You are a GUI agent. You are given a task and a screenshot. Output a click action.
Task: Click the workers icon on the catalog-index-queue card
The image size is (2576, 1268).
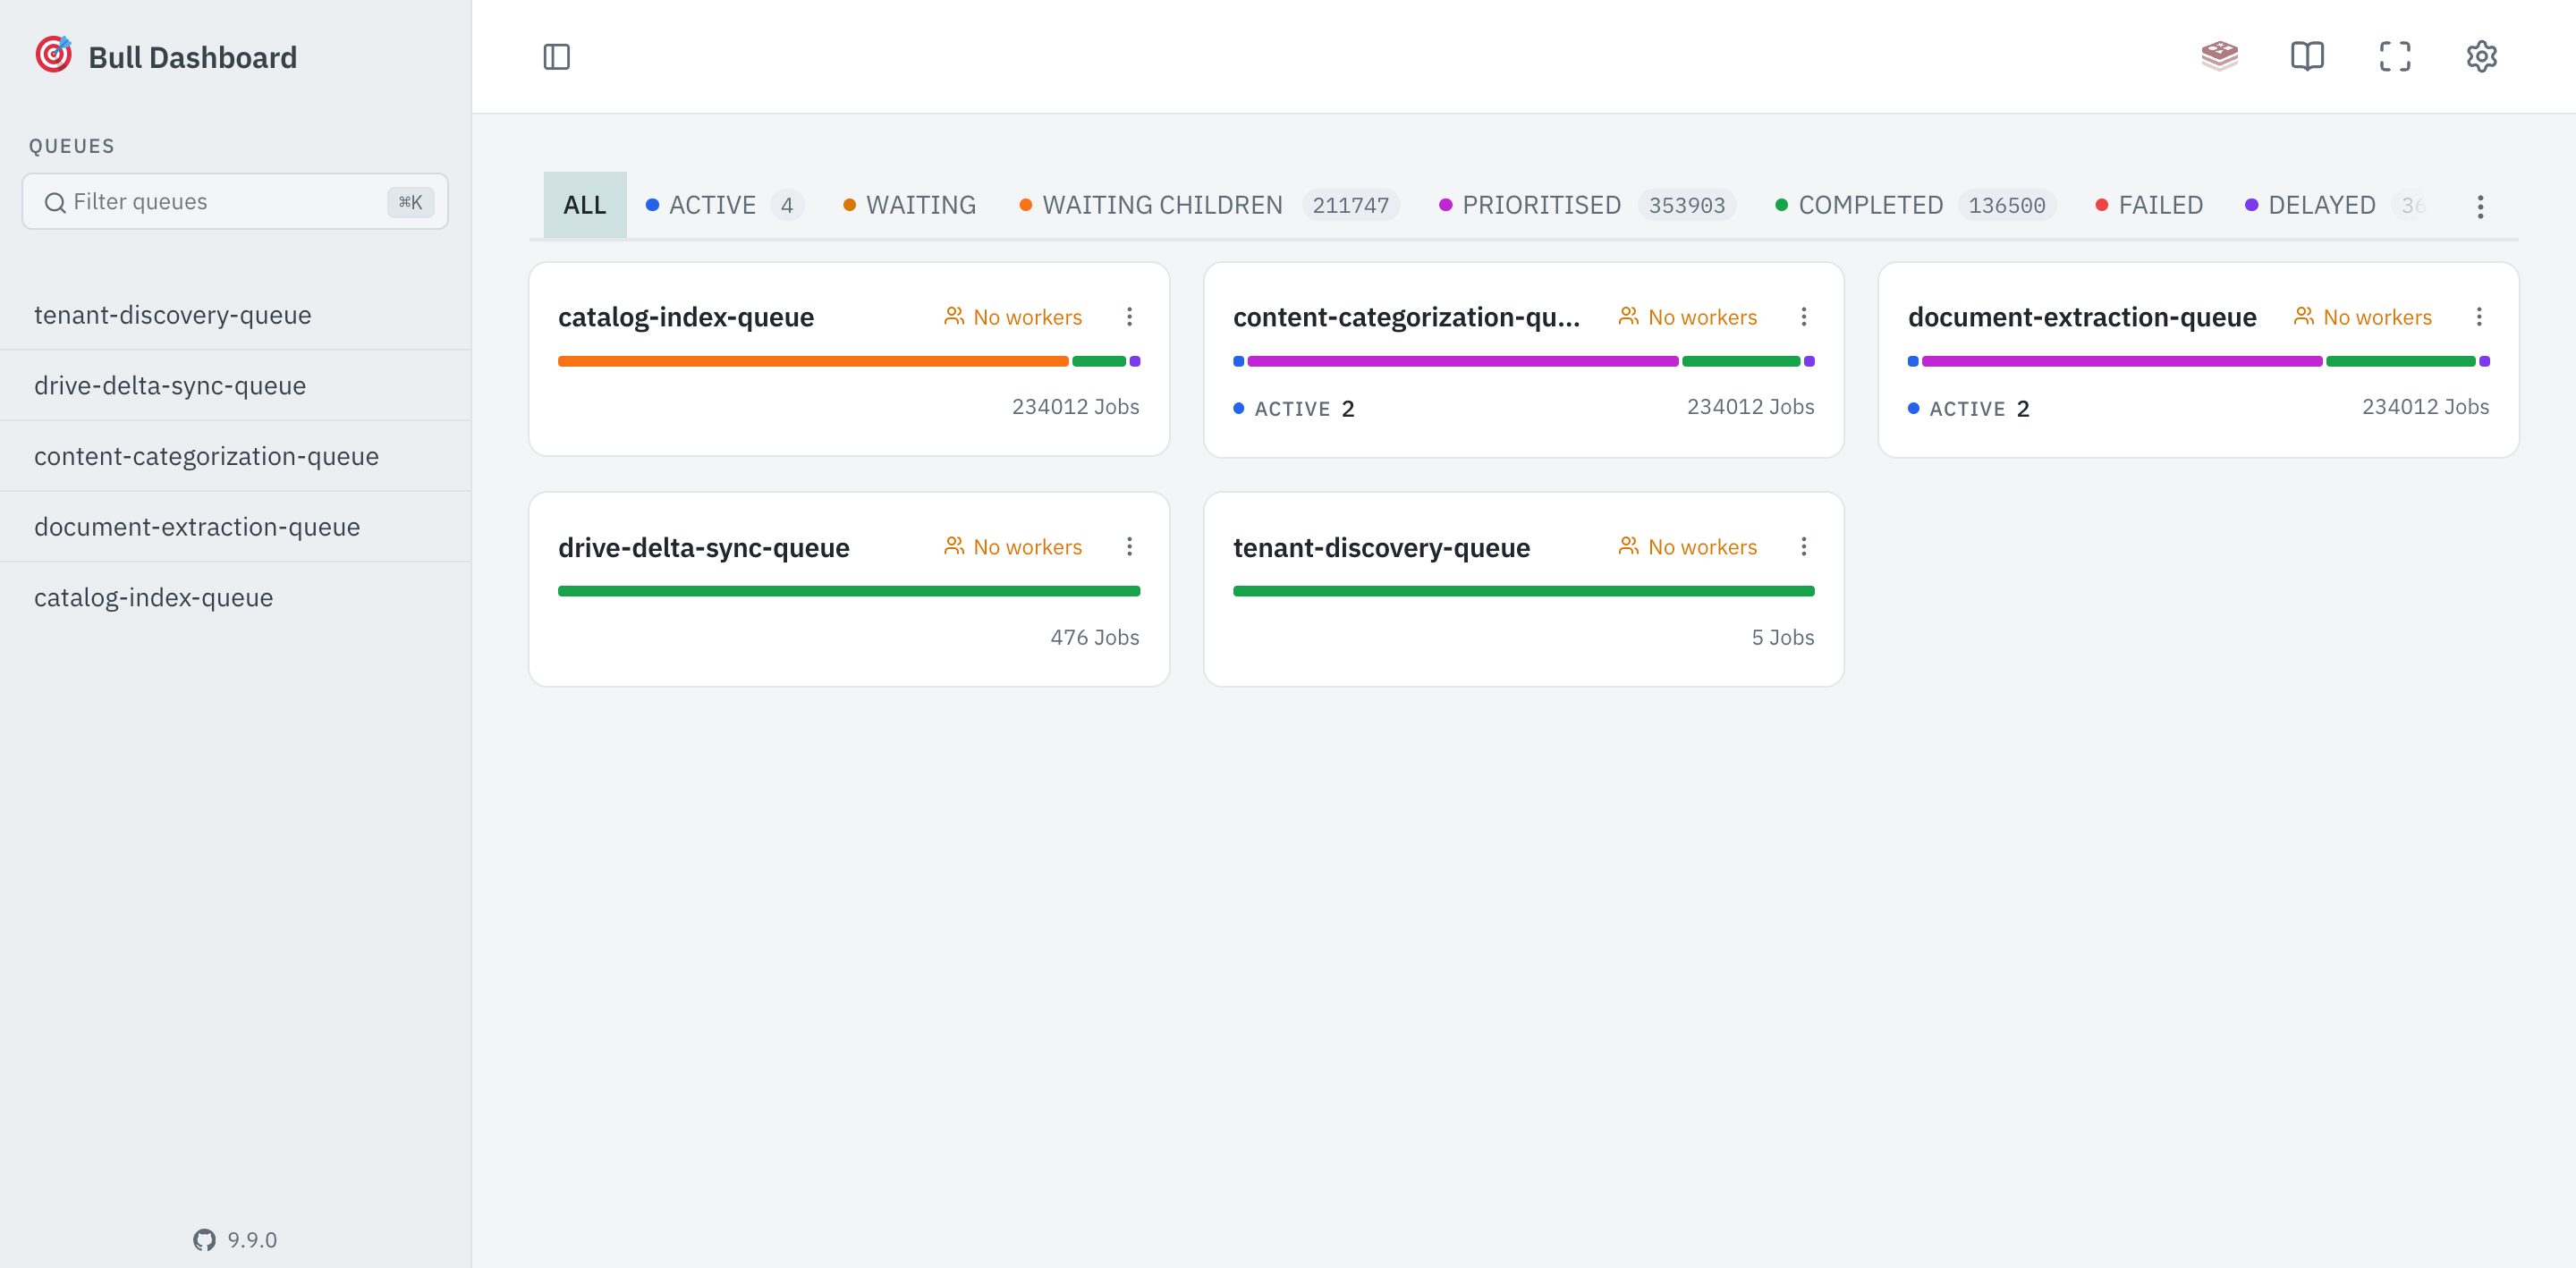(x=954, y=316)
